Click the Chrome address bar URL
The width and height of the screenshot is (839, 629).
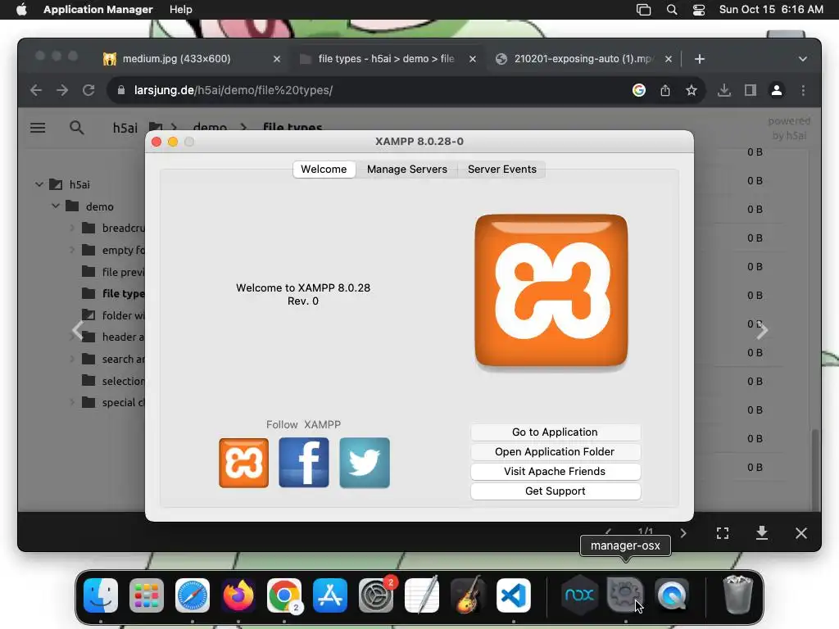tap(234, 90)
